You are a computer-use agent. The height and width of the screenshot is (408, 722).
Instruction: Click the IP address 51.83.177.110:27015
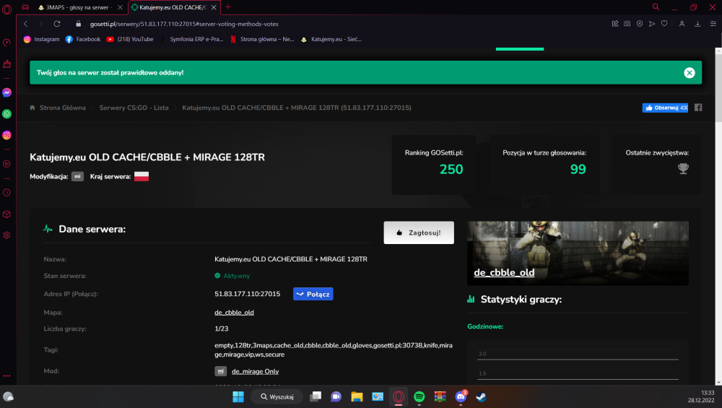tap(247, 294)
